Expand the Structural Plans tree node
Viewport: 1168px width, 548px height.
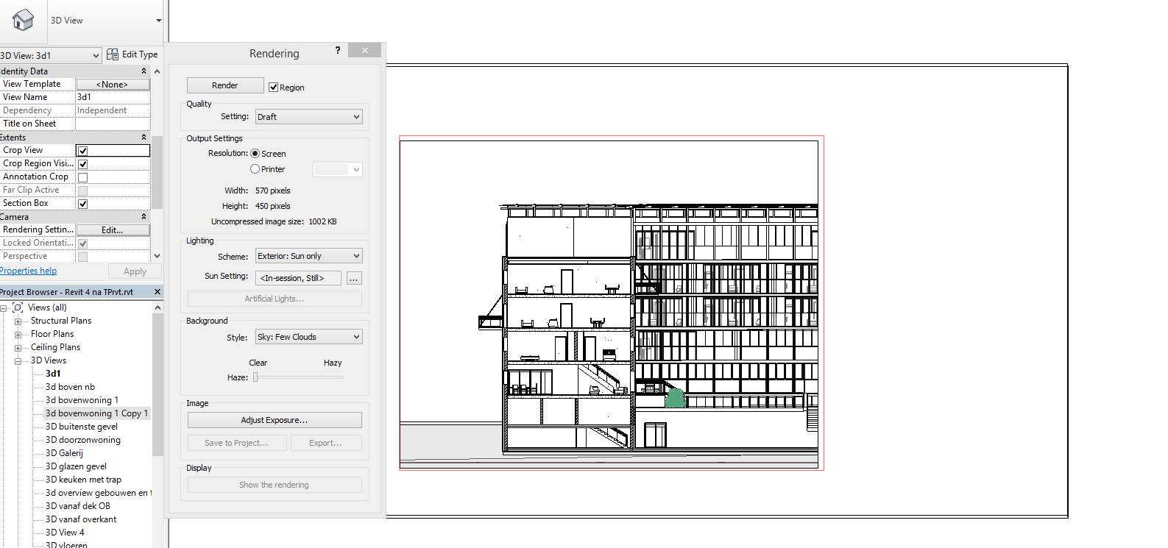(x=18, y=321)
